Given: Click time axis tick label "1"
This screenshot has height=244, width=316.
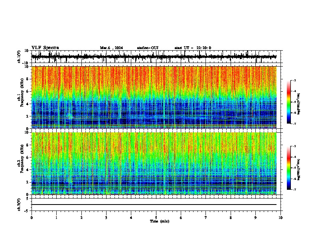Looking at the screenshot, I should coord(56,218).
